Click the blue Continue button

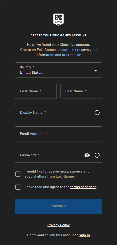(x=58, y=206)
